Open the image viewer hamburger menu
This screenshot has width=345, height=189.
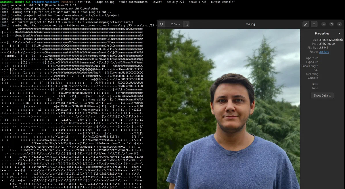314,24
